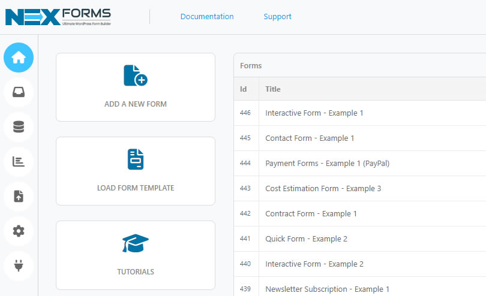Select the form Id cell 443
This screenshot has height=296, width=486.
(245, 188)
